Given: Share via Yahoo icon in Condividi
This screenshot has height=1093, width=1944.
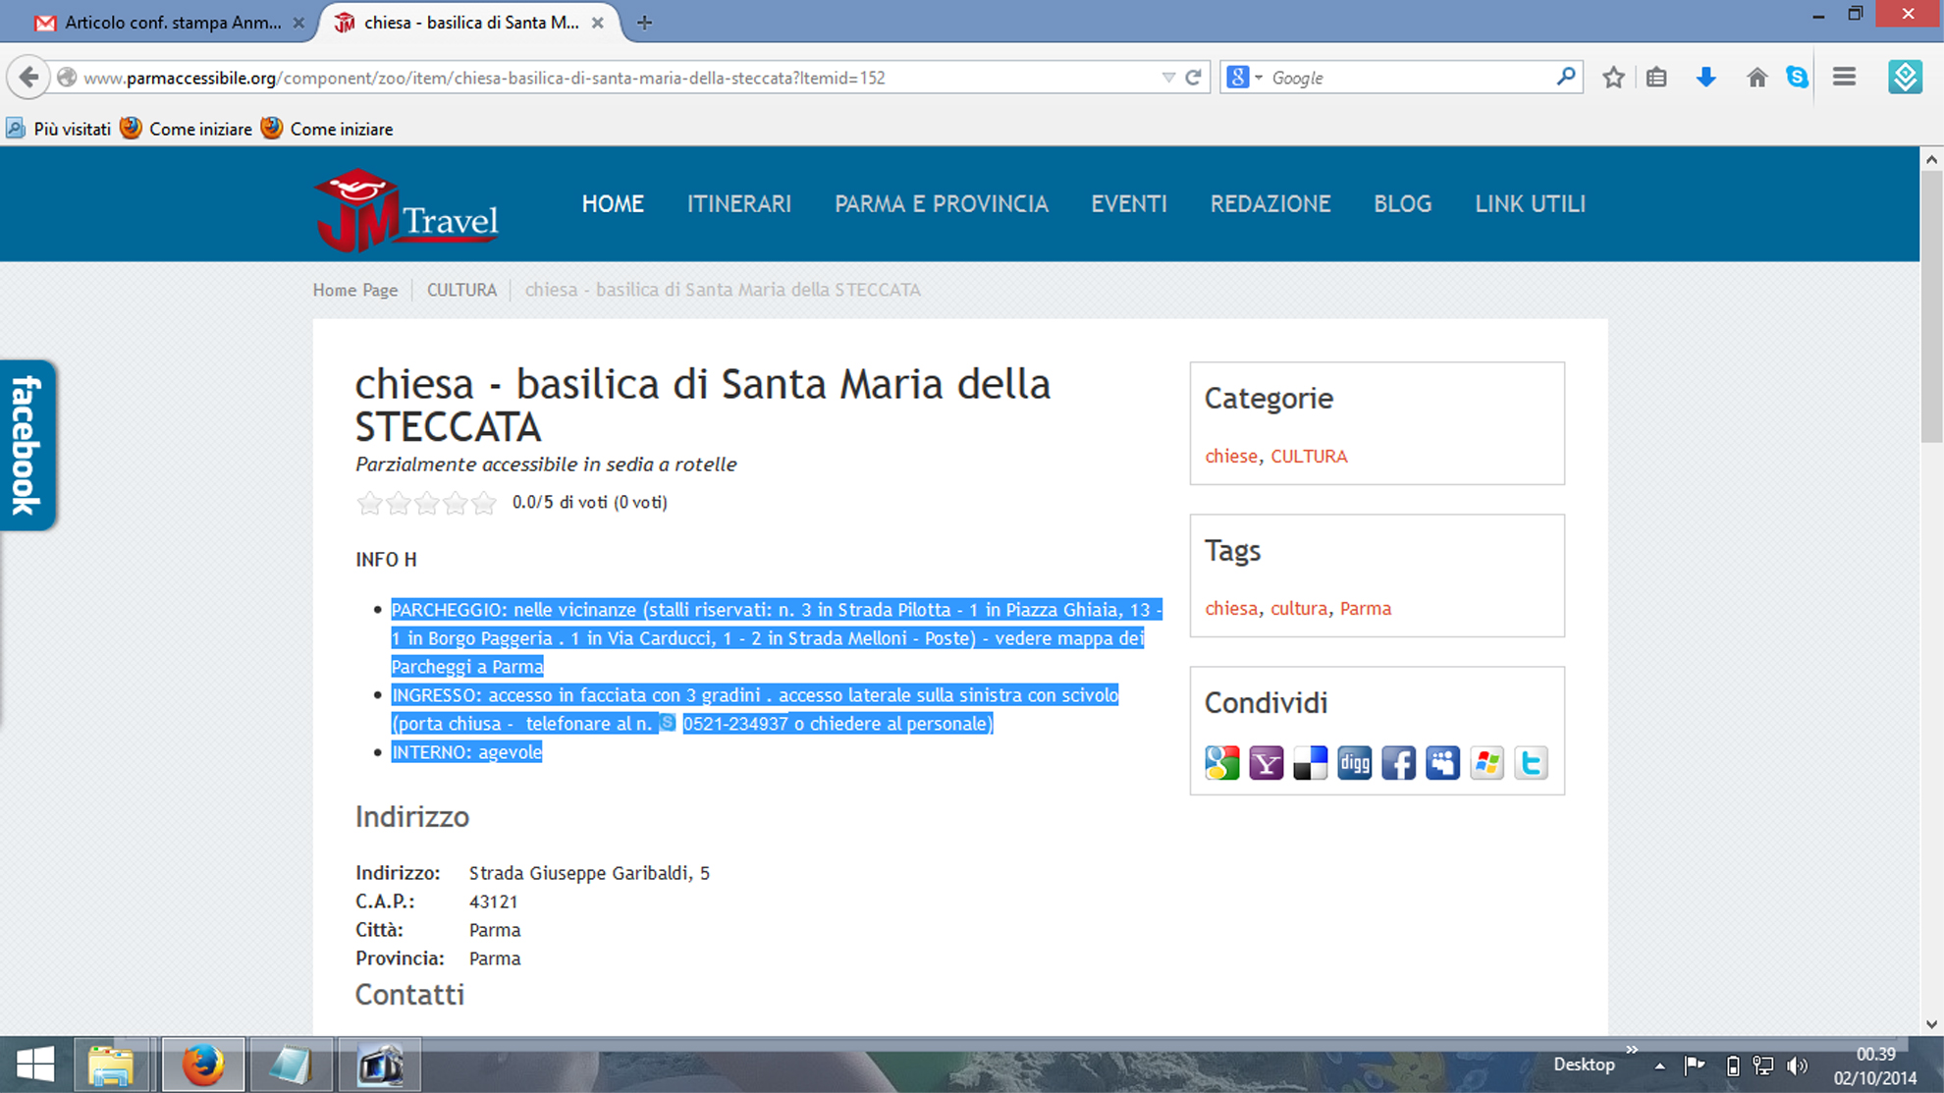Looking at the screenshot, I should 1266,763.
